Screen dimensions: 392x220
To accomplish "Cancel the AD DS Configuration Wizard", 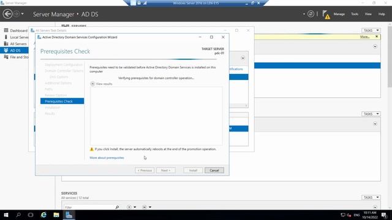I will click(x=214, y=170).
